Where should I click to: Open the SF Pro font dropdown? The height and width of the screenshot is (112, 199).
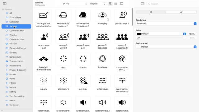coord(75,4)
